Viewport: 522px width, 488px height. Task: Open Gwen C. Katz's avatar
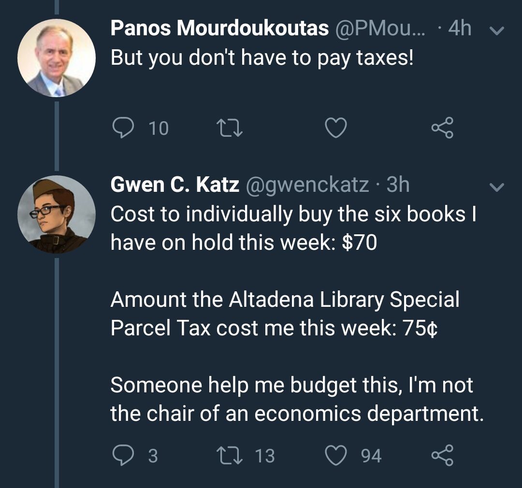click(57, 214)
